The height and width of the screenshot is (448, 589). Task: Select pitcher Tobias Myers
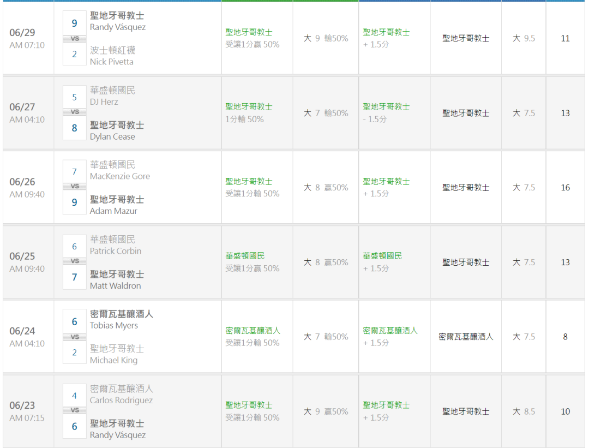(x=114, y=326)
